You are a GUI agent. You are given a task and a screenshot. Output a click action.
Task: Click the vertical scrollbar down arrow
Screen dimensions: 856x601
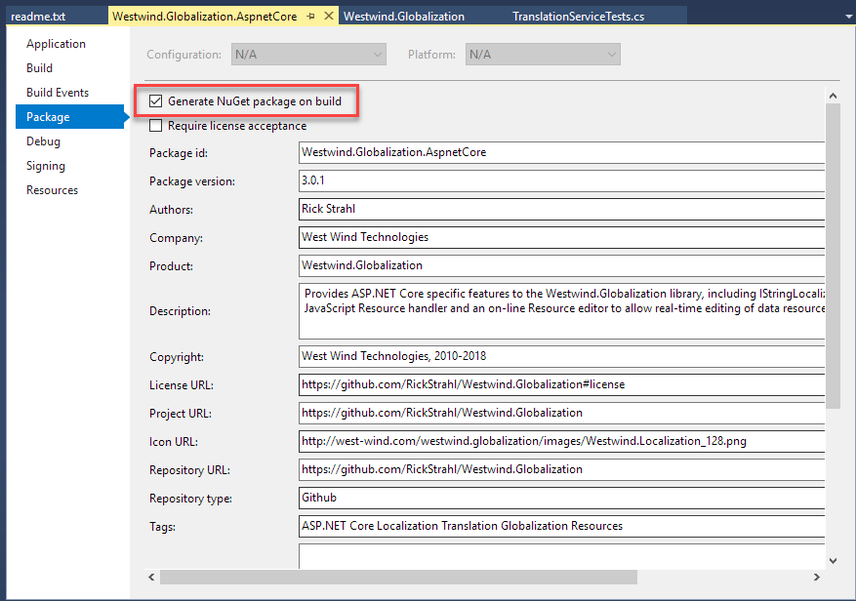(x=833, y=561)
